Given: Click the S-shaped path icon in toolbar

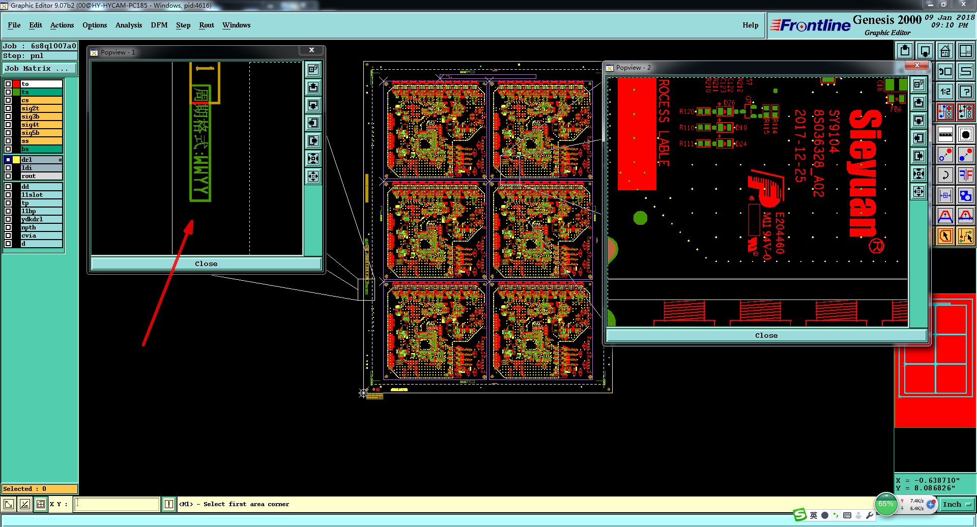Looking at the screenshot, I should (965, 71).
